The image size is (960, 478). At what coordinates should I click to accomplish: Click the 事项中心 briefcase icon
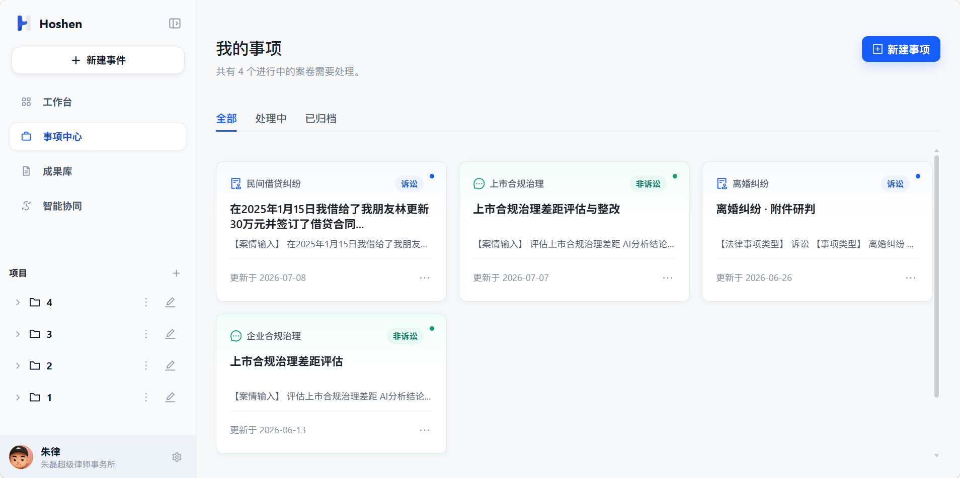(x=26, y=137)
